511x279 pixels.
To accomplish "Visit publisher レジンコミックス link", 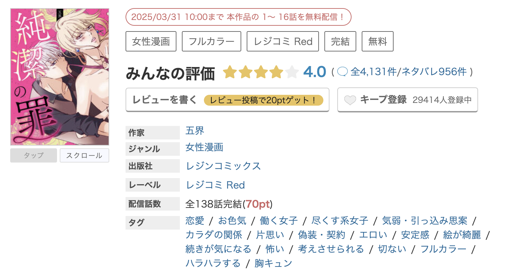I will [x=223, y=166].
